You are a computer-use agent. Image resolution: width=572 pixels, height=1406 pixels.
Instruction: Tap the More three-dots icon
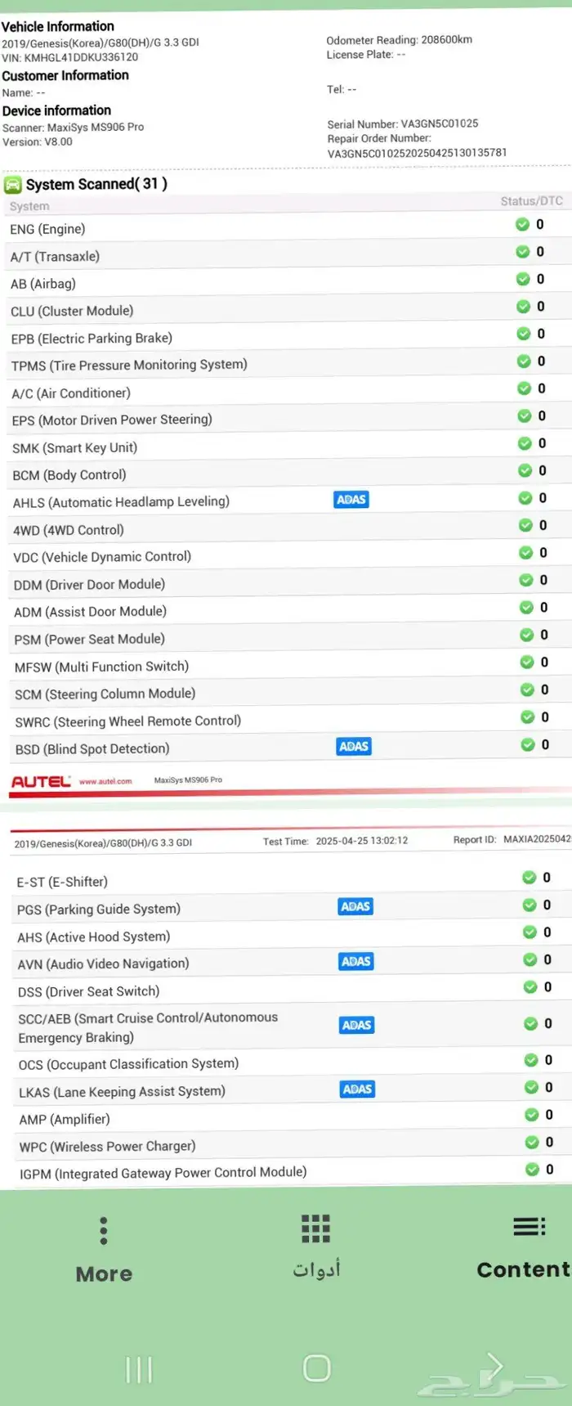(x=104, y=1230)
